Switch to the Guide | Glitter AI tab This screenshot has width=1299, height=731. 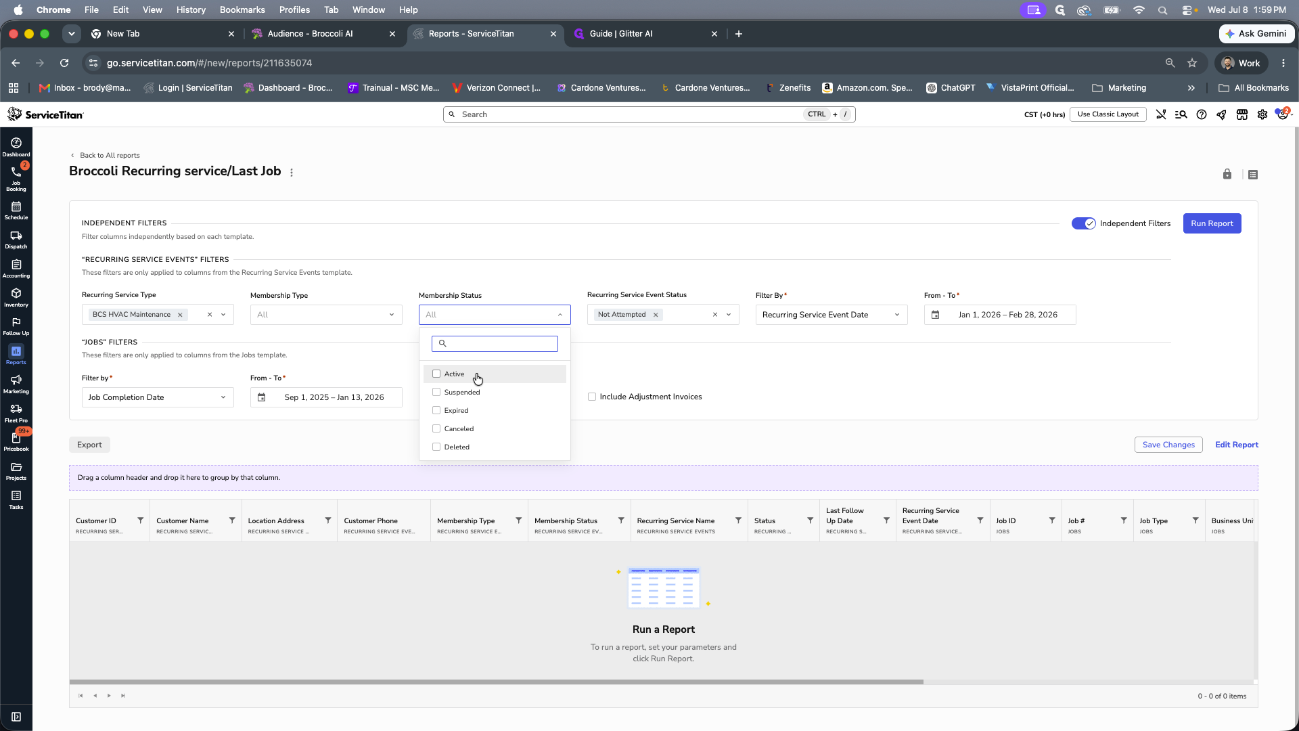[645, 34]
